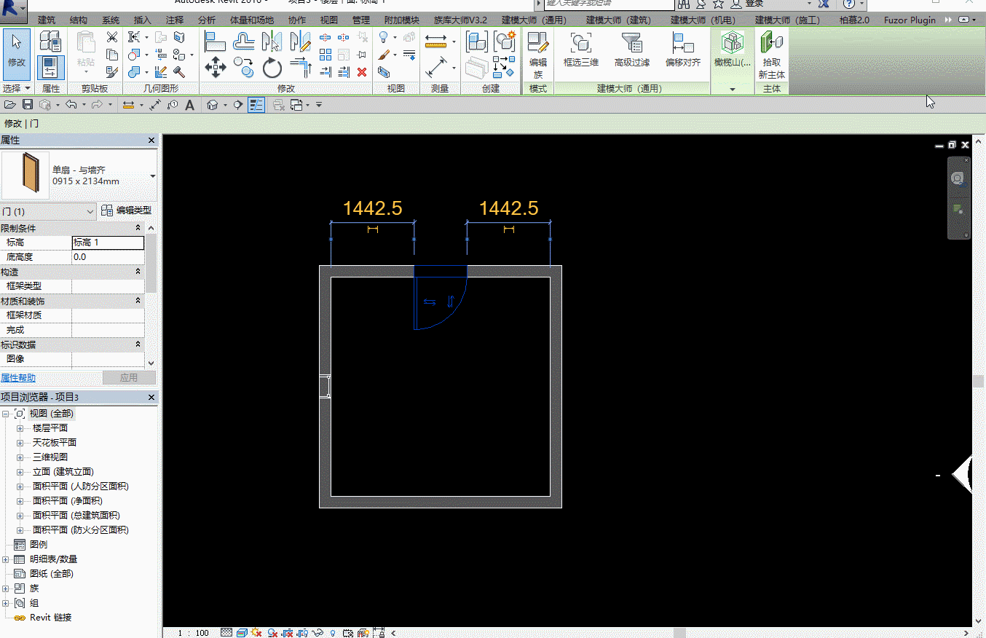Open the 建筑 (Architecture) ribbon tab

(x=46, y=20)
